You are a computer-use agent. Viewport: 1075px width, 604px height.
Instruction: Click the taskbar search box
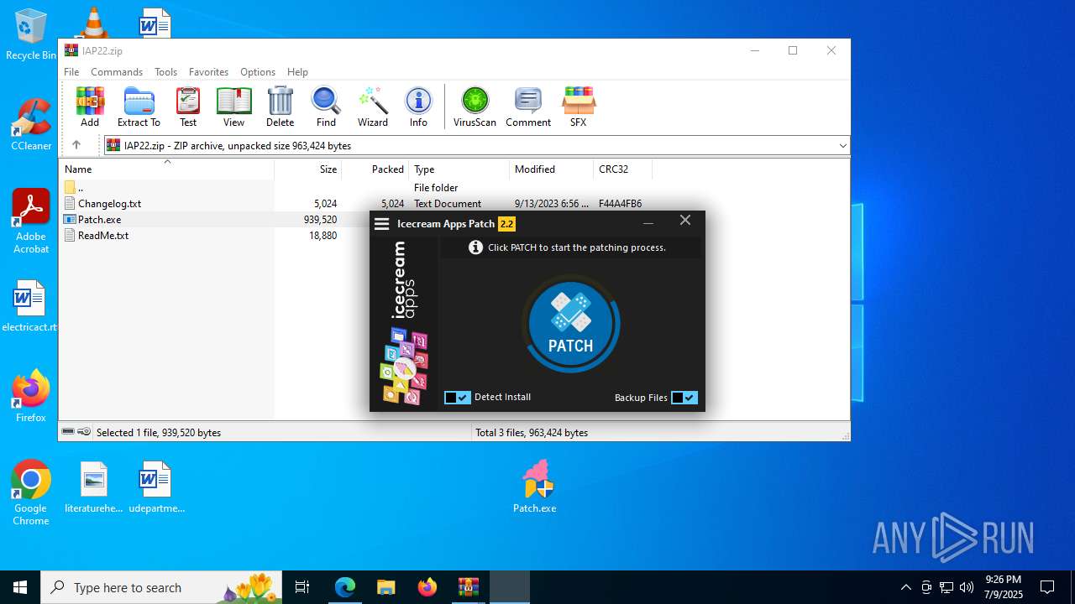163,587
